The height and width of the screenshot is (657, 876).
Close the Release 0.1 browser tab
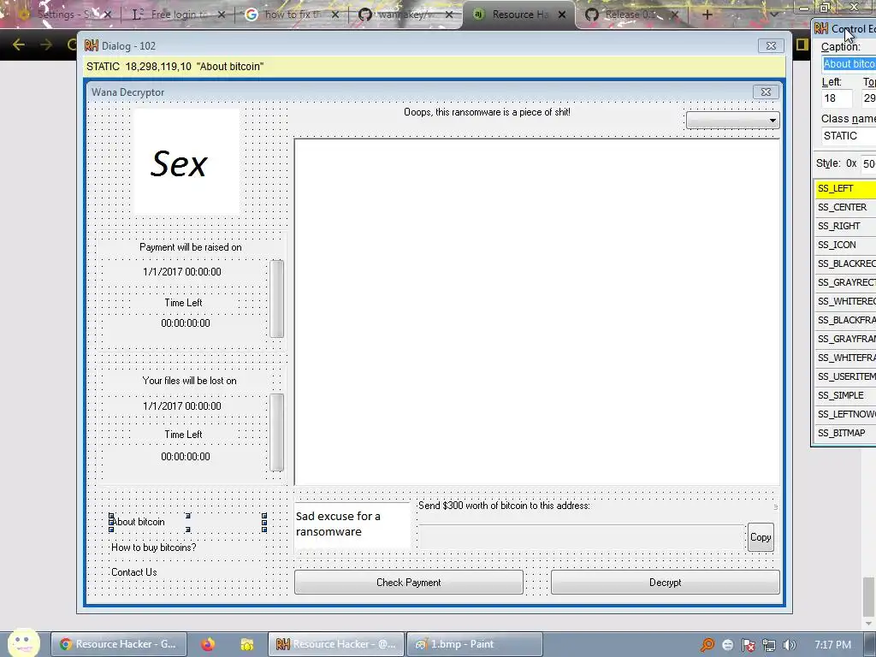pos(674,15)
